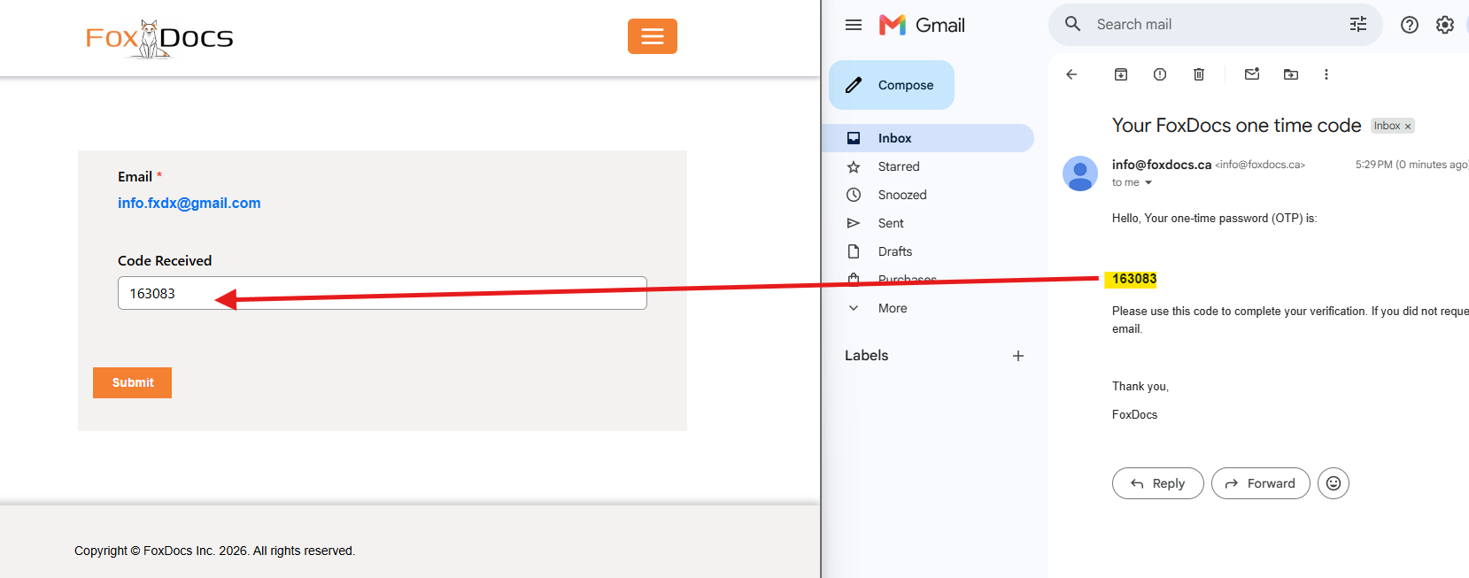Remove the Inbox label tag
Screen dimensions: 1469x578
[1408, 127]
